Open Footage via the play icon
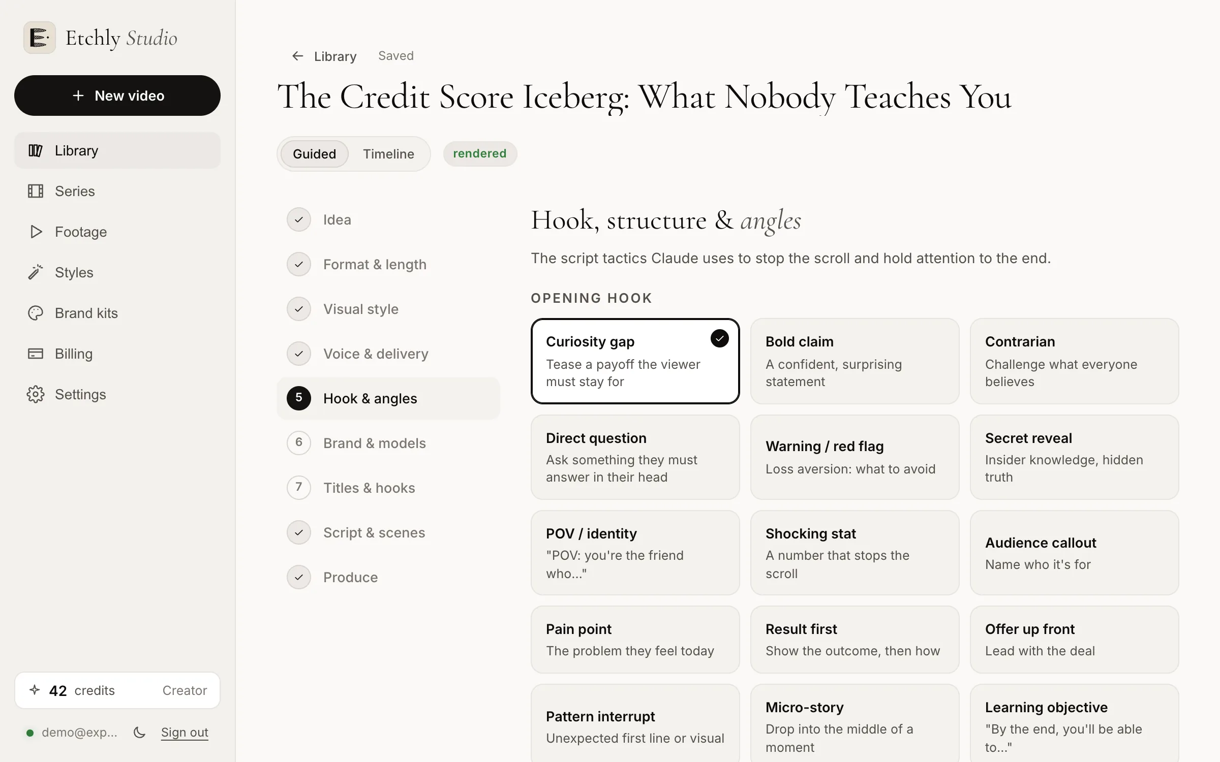Viewport: 1220px width, 762px height. pos(36,232)
